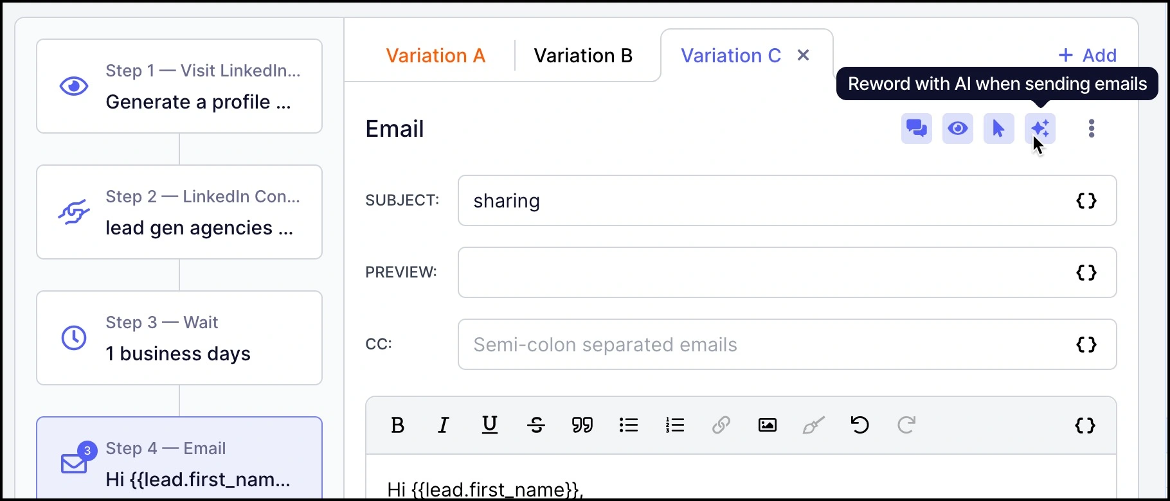Open Step 2 LinkedIn Connection card
Screen dimensions: 1170x501
(x=179, y=212)
